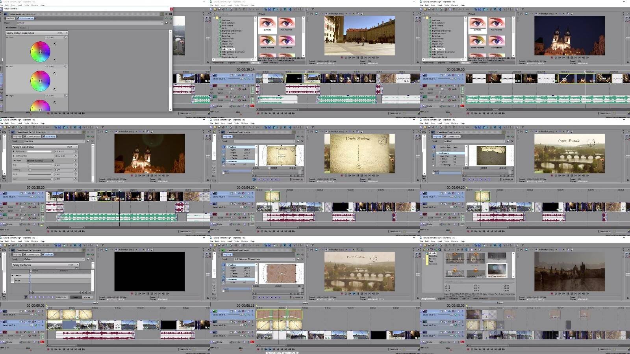The width and height of the screenshot is (630, 354).
Task: Click Stop in the 00:00:29.14 timeline transport
Action: 278,113
